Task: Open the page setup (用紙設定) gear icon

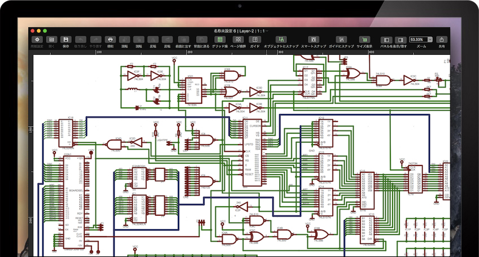Action: [x=37, y=40]
